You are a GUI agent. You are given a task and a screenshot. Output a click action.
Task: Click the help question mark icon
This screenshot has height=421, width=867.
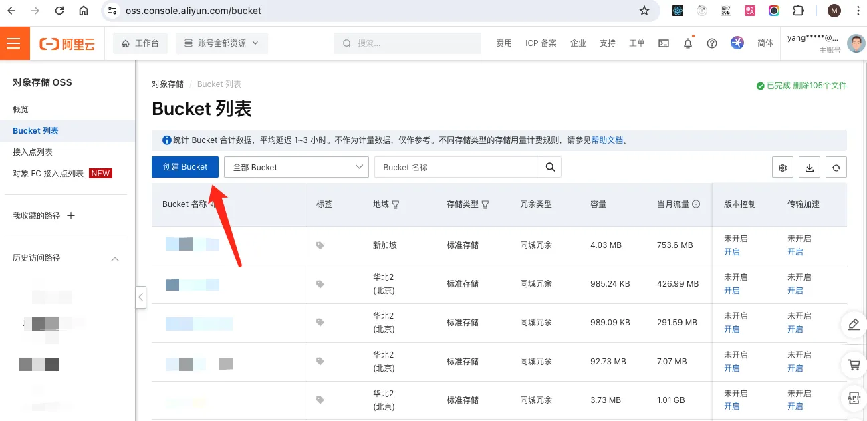[711, 43]
